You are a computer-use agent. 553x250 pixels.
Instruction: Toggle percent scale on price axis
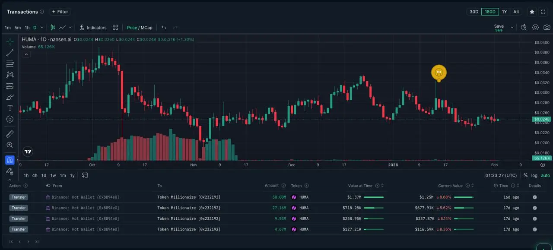click(x=526, y=175)
